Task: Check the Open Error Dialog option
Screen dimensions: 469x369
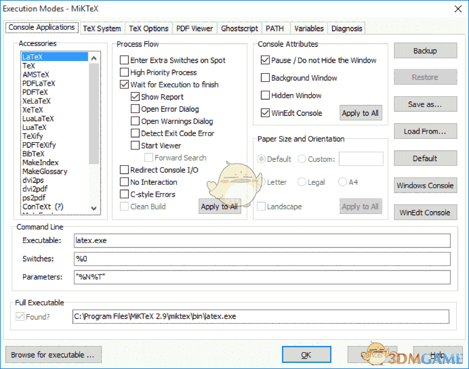Action: 135,109
